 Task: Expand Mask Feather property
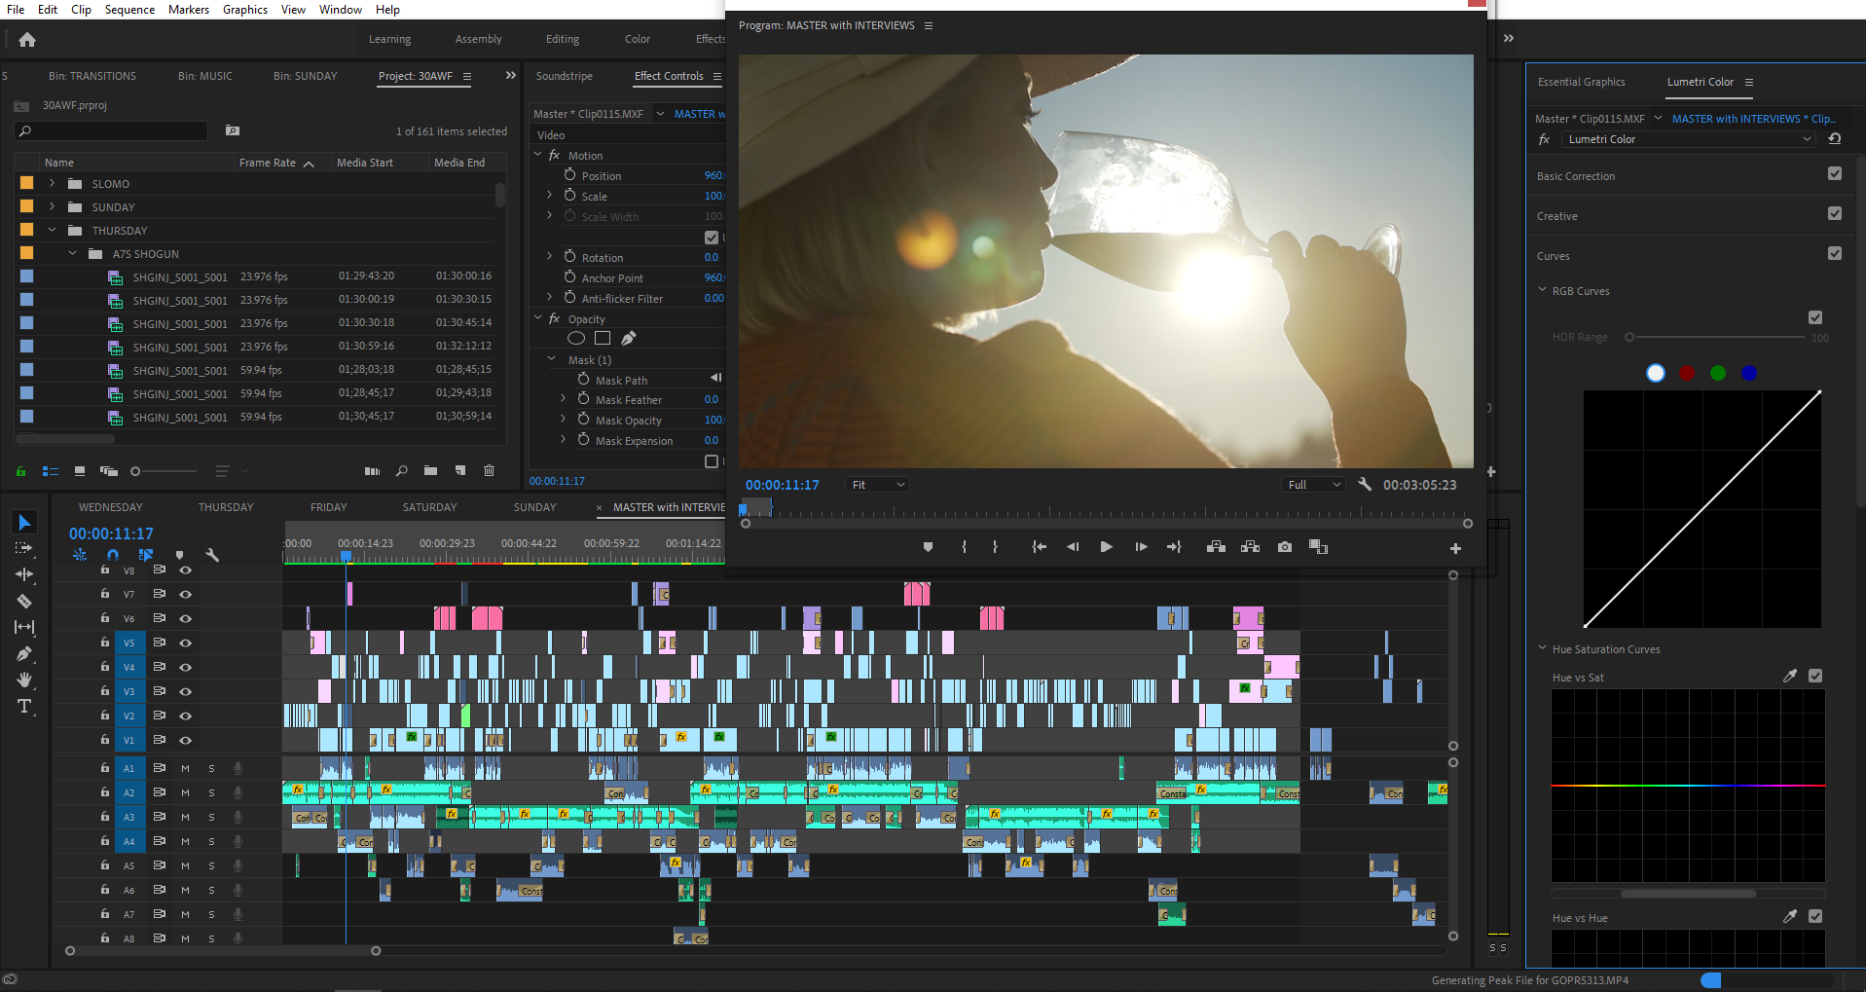tap(563, 399)
